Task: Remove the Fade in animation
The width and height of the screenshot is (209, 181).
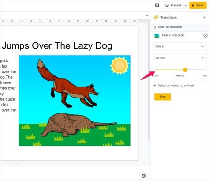Action: click(205, 35)
